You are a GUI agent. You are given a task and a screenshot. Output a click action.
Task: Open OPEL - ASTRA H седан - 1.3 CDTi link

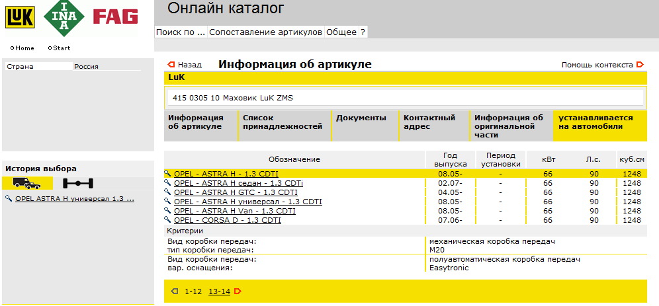[238, 183]
